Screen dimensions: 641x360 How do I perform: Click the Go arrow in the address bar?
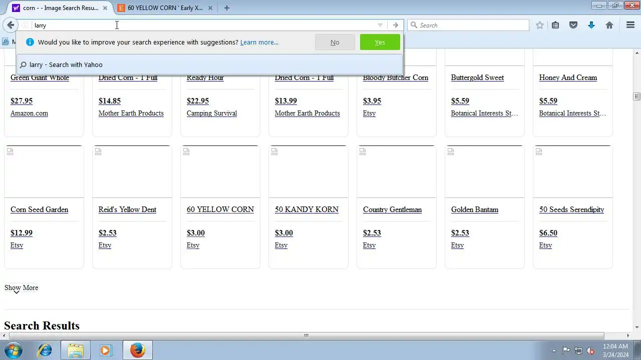(x=396, y=25)
